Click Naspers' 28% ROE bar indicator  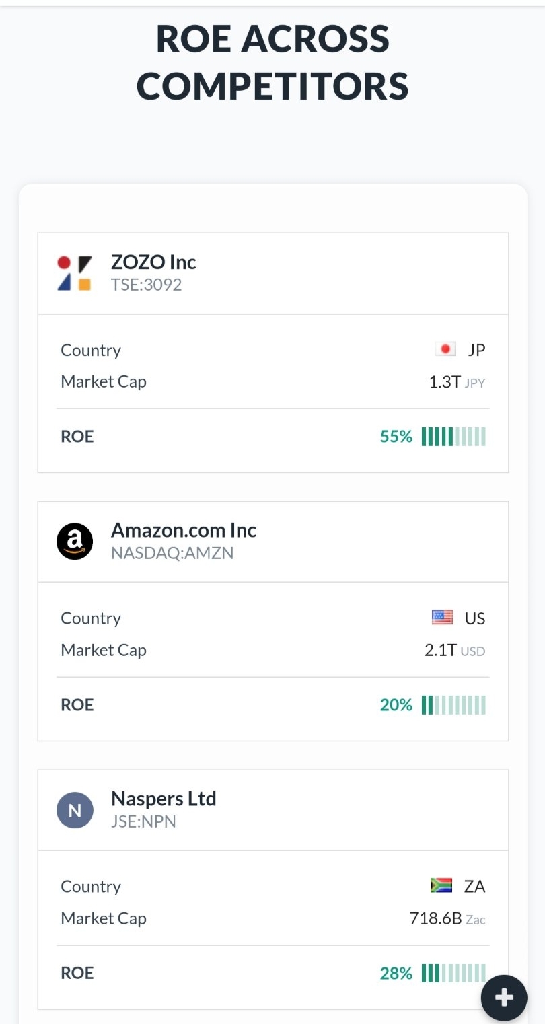[x=453, y=973]
